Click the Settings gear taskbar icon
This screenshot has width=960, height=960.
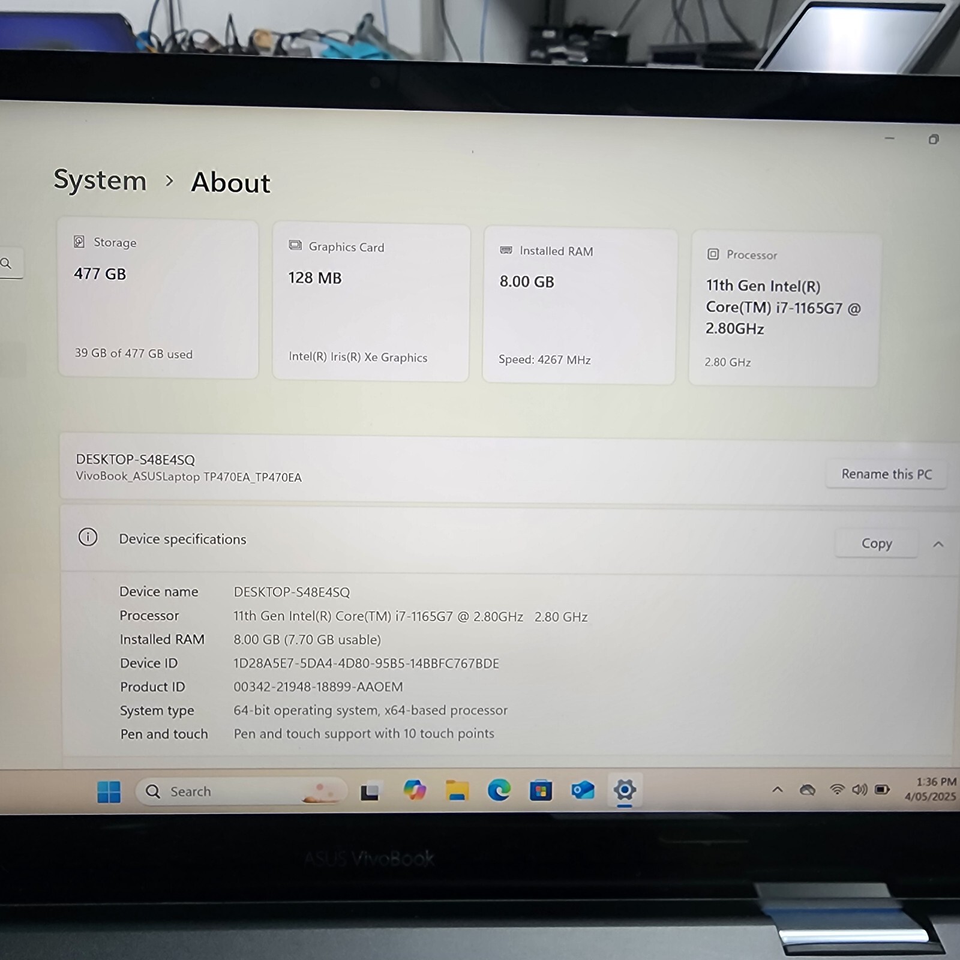coord(625,790)
